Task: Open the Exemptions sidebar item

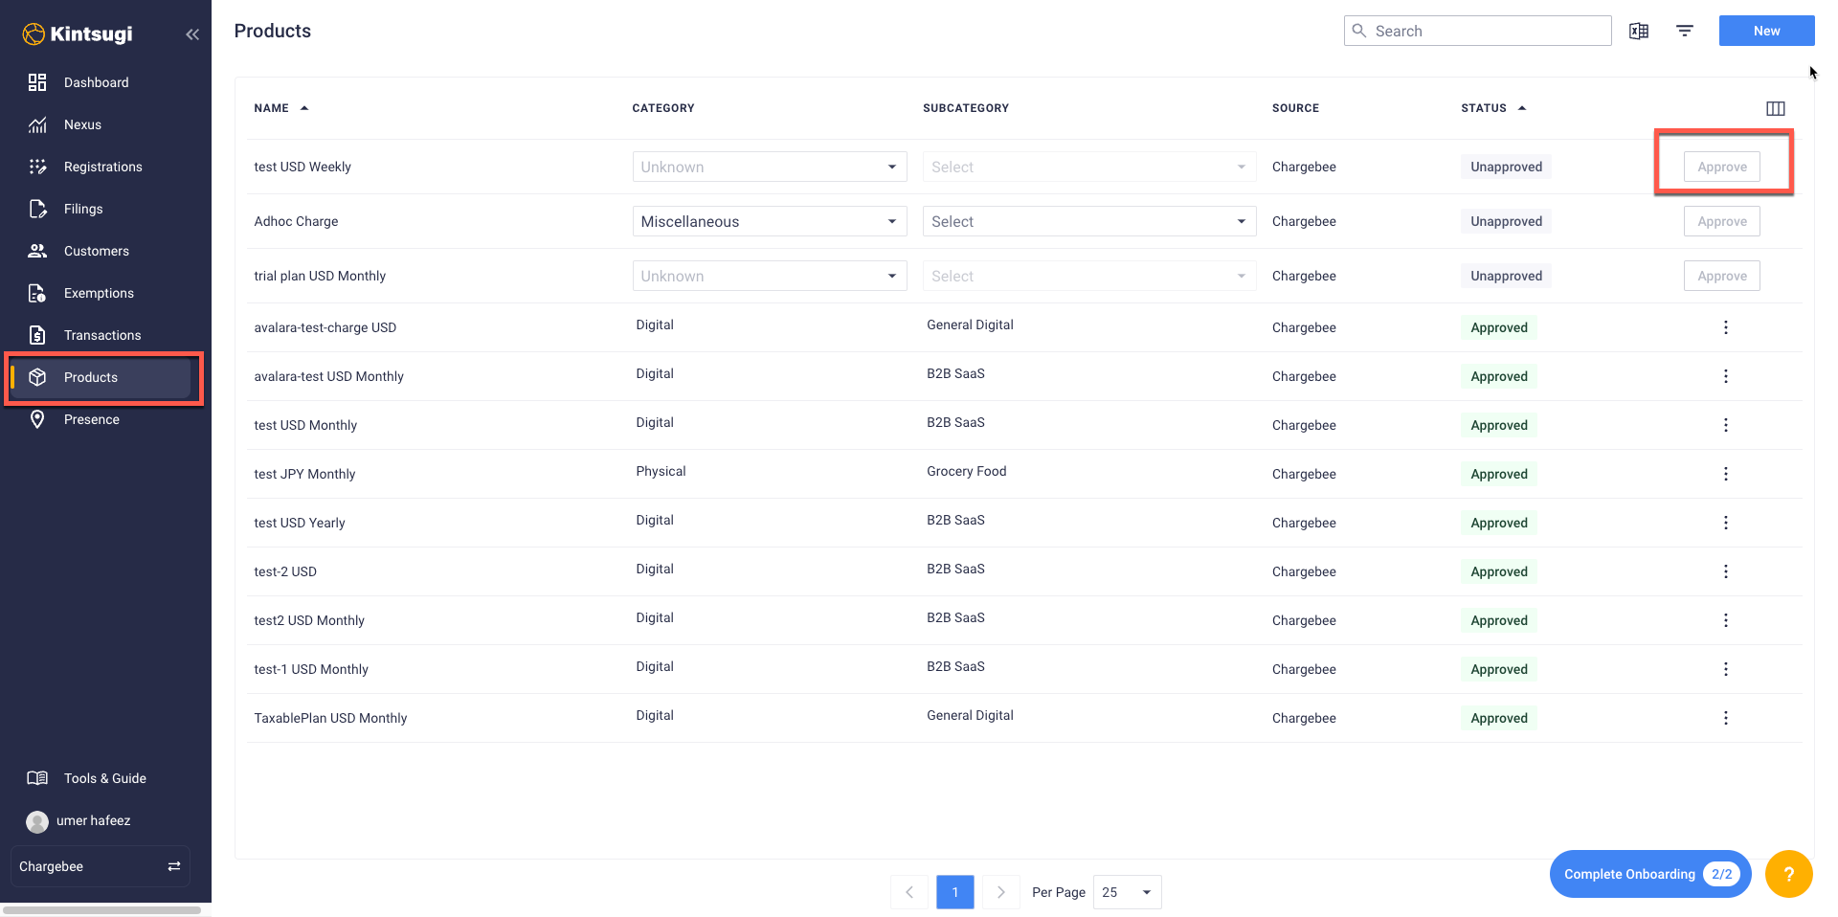Action: pos(99,293)
